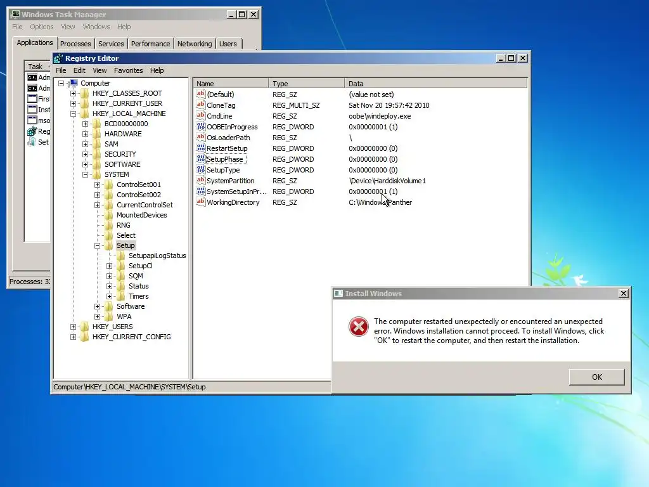
Task: Select the SQM tree key
Action: (x=136, y=276)
